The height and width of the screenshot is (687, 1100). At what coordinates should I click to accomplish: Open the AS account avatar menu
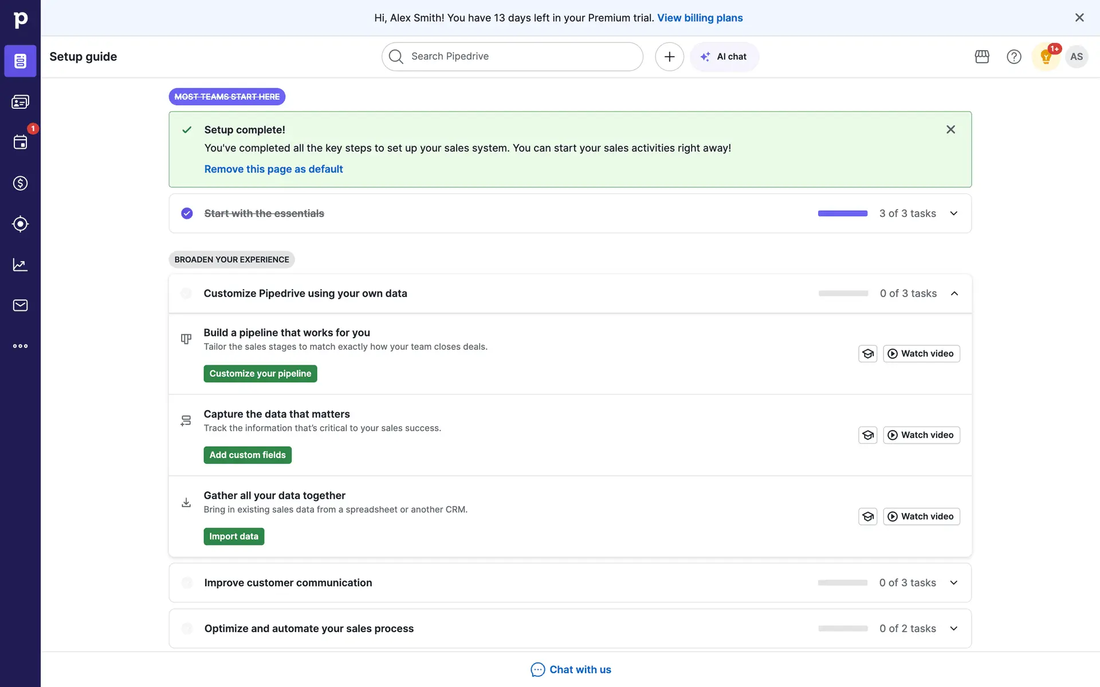[x=1076, y=57]
